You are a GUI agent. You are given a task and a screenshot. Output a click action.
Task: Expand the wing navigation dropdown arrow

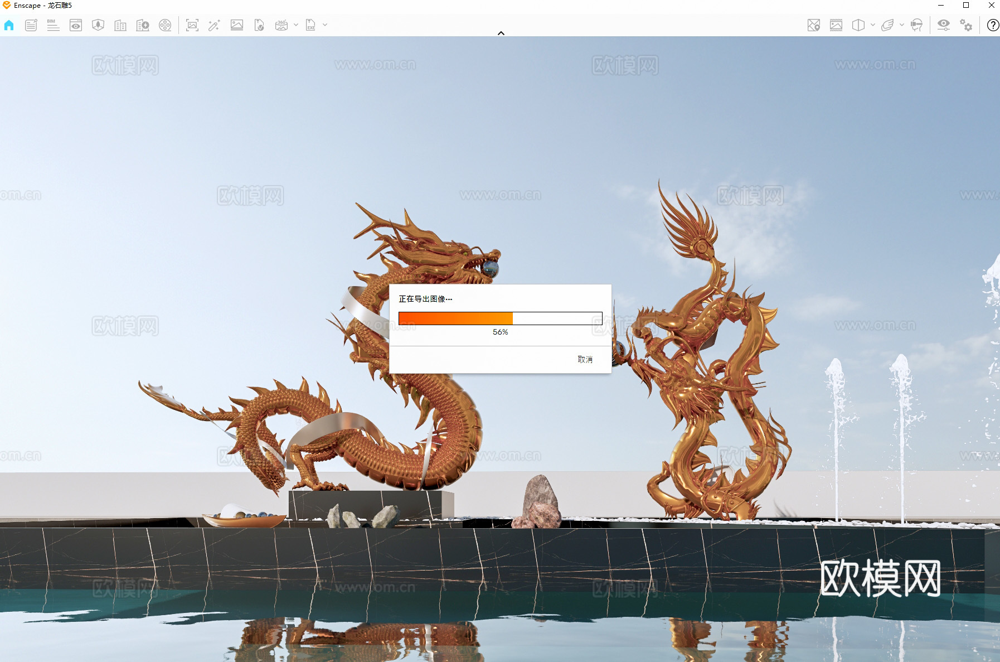point(902,25)
